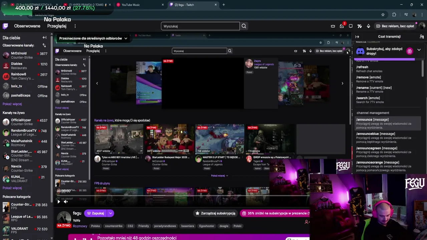Open the VALORANT recommended category
This screenshot has width=427, height=240.
click(x=25, y=231)
